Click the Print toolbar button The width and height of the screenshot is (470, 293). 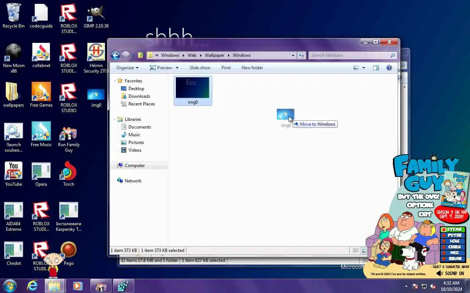click(x=226, y=68)
